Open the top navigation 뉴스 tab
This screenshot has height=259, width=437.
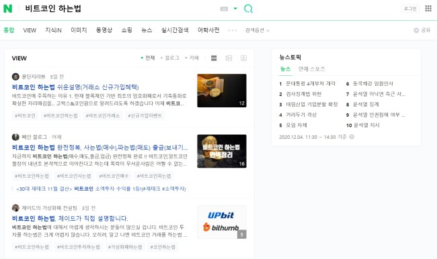pyautogui.click(x=147, y=30)
